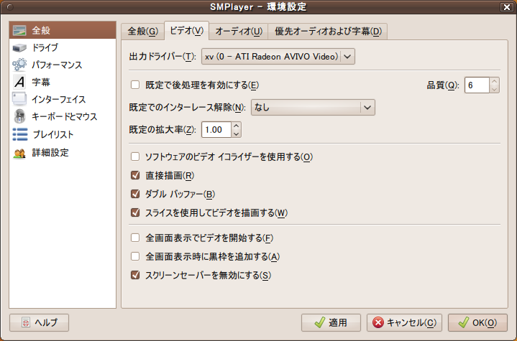Increase 品質 value with up arrow
This screenshot has width=517, height=341.
[494, 81]
